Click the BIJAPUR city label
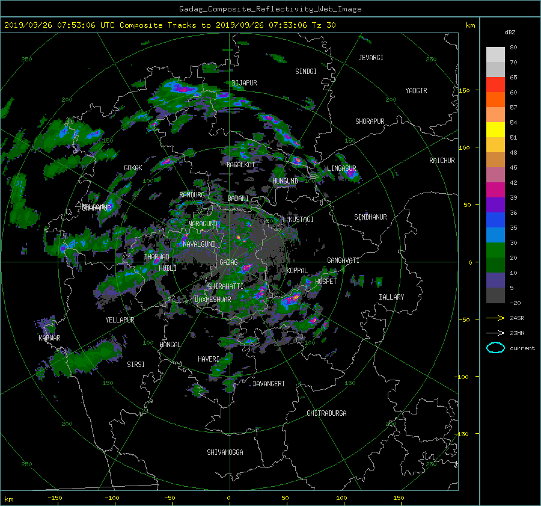This screenshot has width=541, height=506. click(244, 83)
